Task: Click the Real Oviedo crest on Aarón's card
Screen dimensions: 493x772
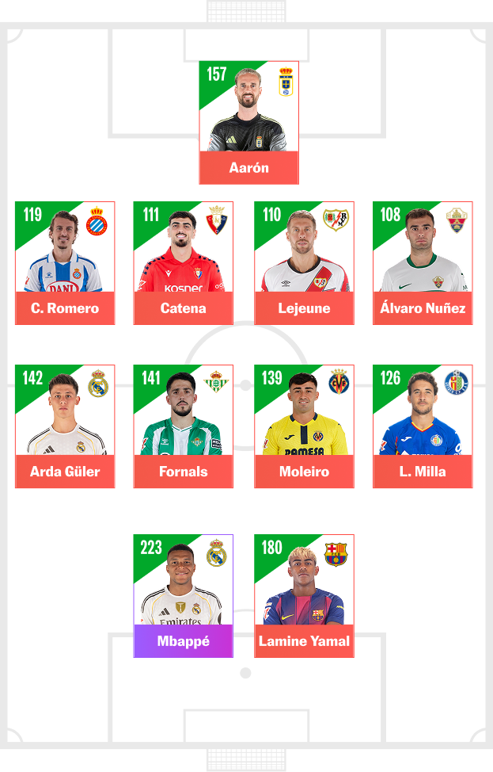Action: coord(286,82)
